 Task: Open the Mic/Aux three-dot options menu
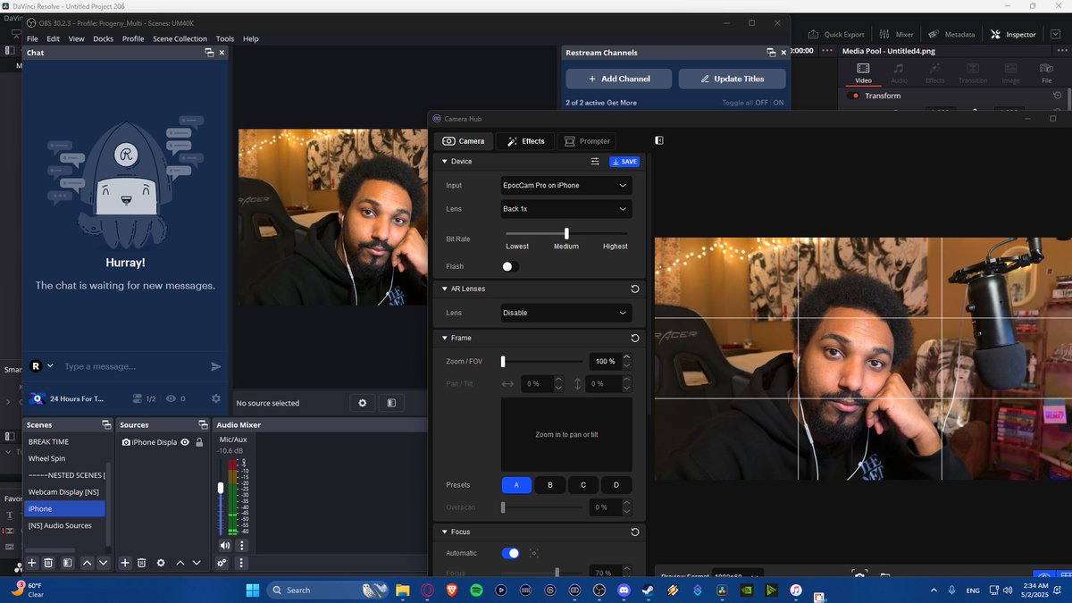coord(241,545)
